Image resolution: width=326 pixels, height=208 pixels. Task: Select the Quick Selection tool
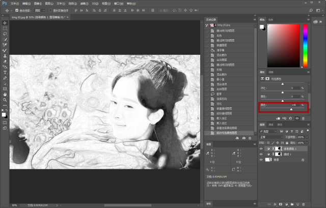[x=5, y=40]
